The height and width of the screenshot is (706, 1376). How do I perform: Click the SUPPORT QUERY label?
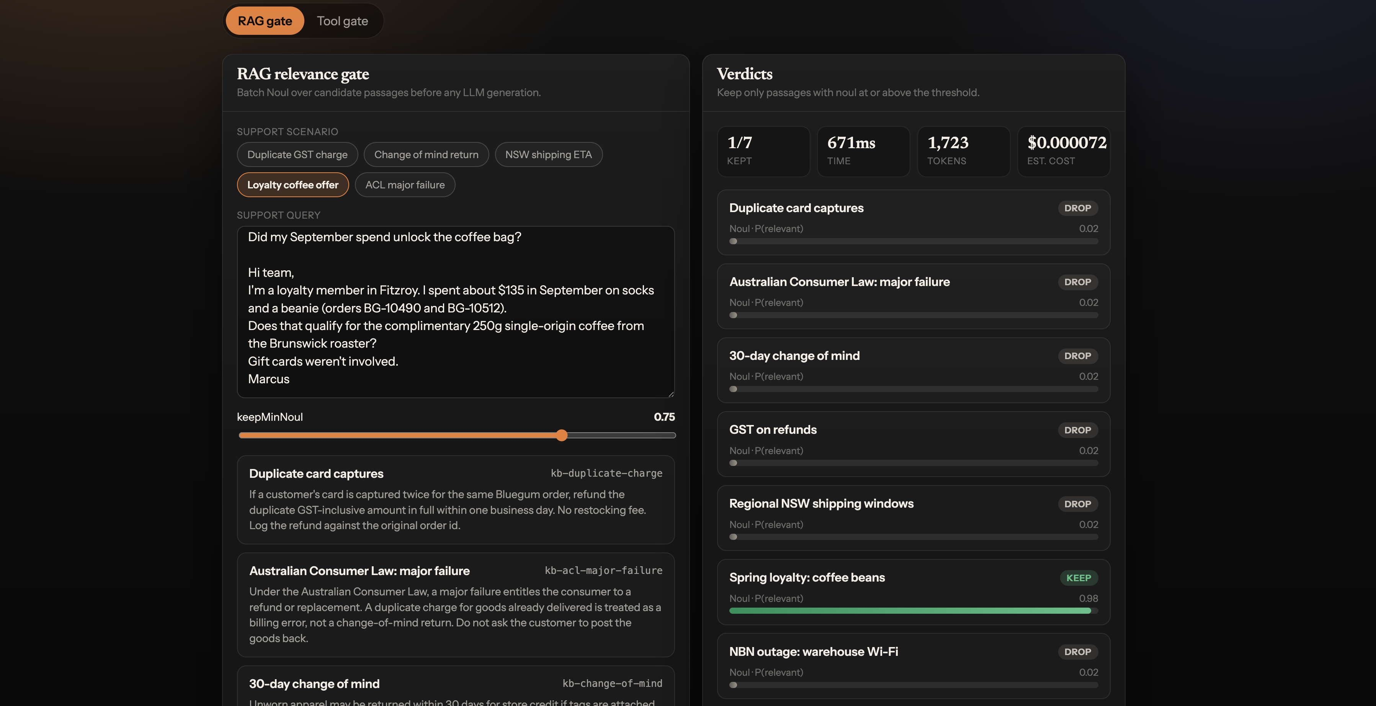point(278,215)
